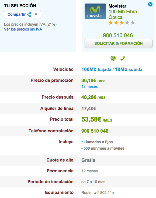Click the Movistar logo thumbnail

click(95, 11)
